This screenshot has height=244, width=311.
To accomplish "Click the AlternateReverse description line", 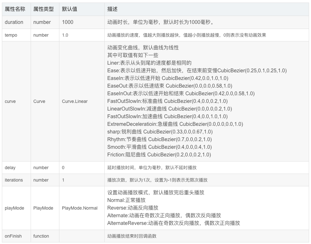I will 174,223.
